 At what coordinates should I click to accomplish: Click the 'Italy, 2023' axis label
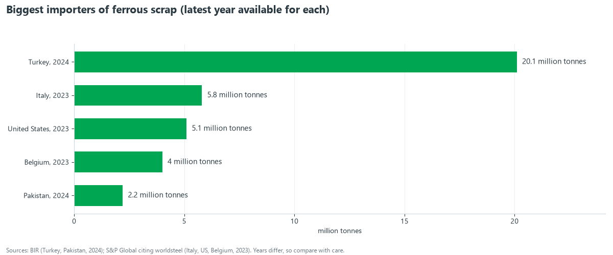click(x=53, y=95)
